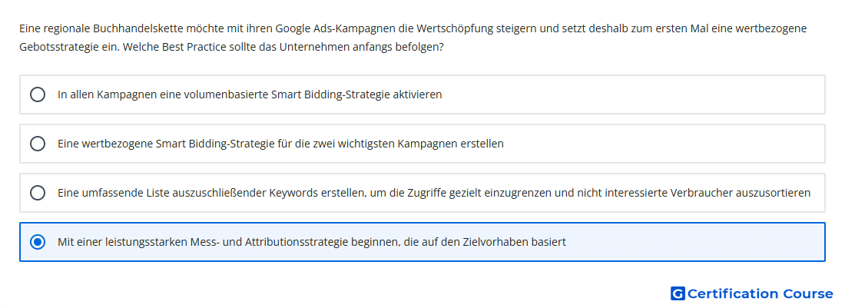Click 'Gebotsstrategie ein' in the question's second line
This screenshot has width=845, height=308.
click(x=69, y=47)
